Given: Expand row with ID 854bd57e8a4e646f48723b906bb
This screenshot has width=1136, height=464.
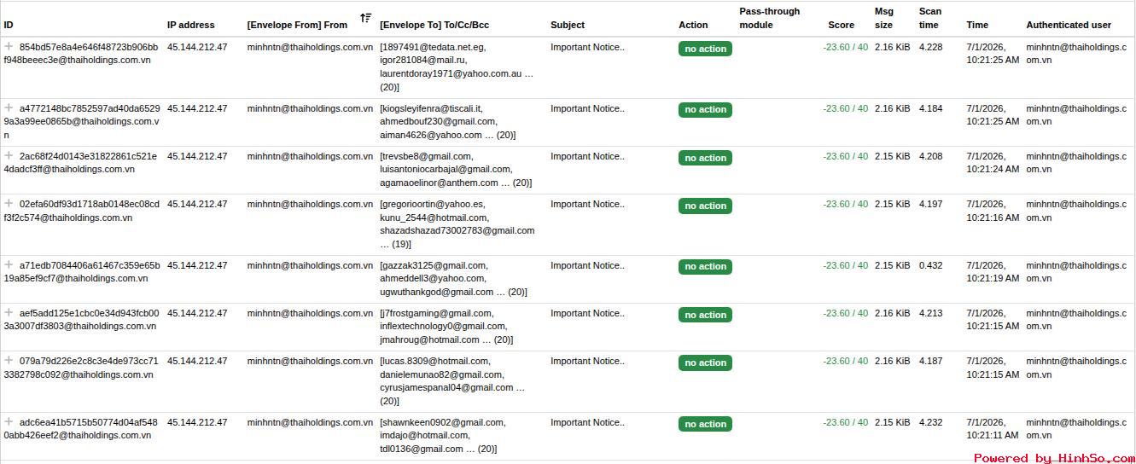Looking at the screenshot, I should [9, 47].
